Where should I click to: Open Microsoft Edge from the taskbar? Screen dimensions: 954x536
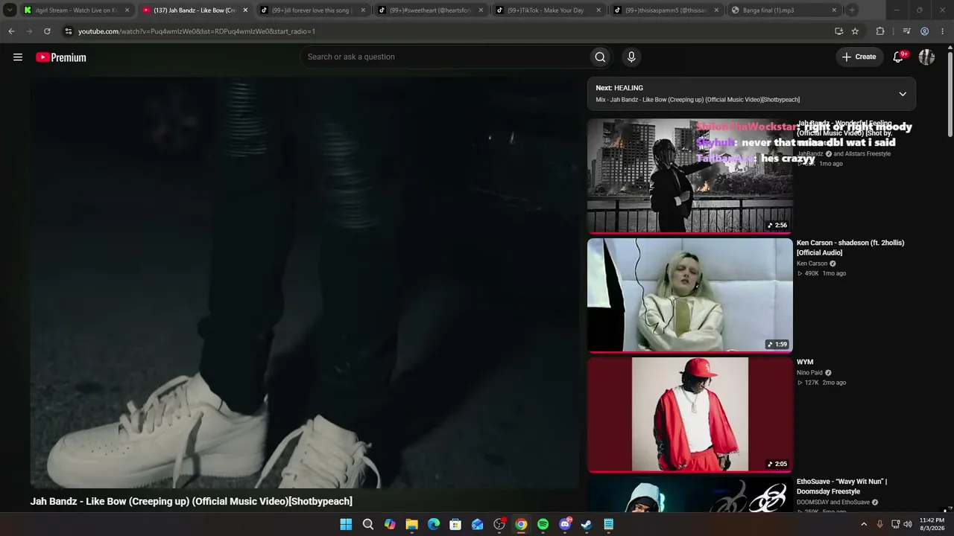click(x=434, y=524)
